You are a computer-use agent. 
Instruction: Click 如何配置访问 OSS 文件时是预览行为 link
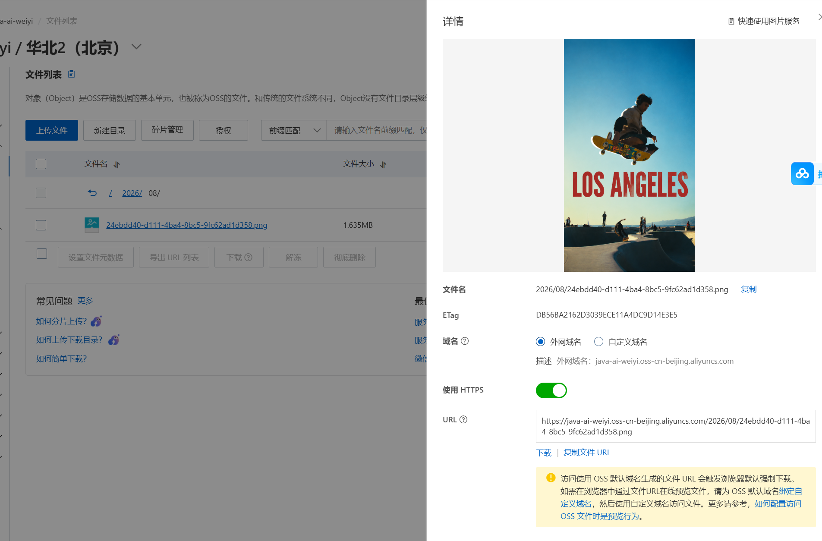pyautogui.click(x=778, y=504)
